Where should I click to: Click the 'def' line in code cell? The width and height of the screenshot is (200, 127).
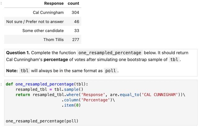[47, 84]
